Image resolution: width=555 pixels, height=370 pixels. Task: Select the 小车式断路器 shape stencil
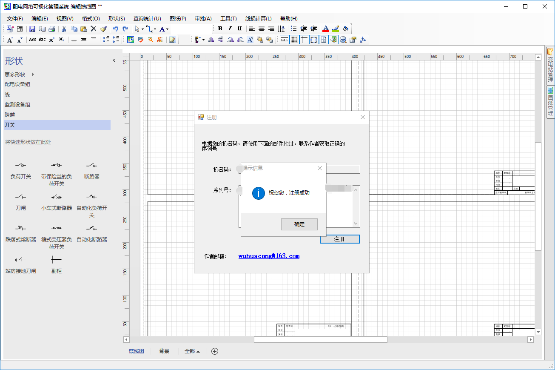(x=57, y=202)
